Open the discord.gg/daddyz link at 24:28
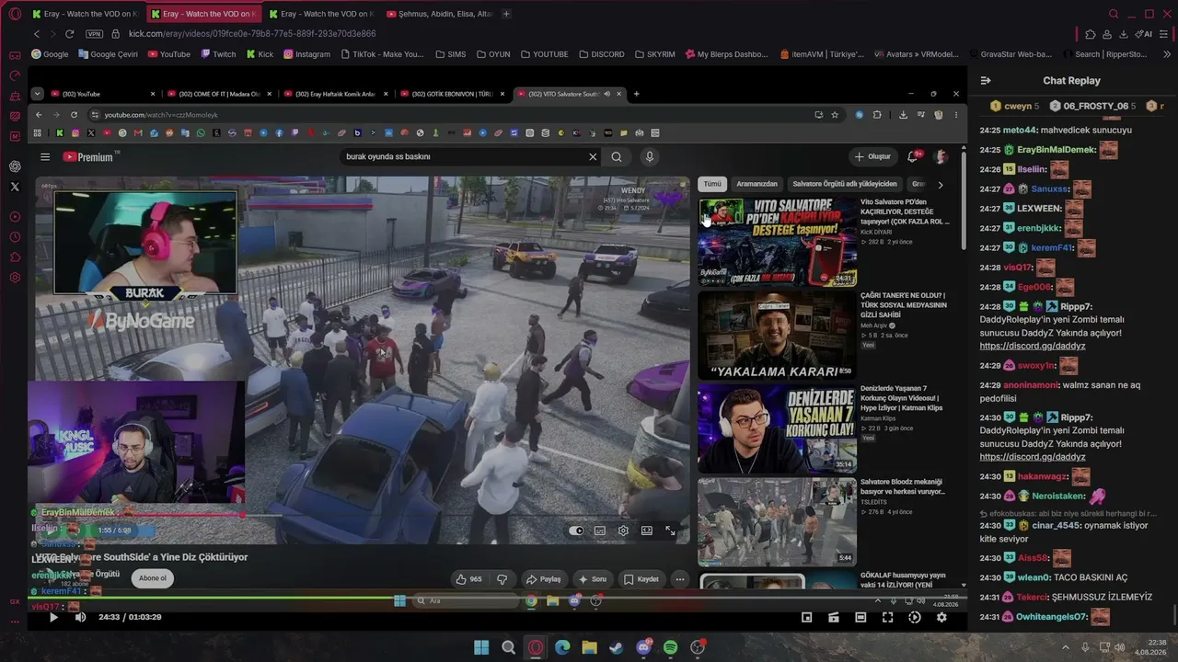 [1033, 346]
